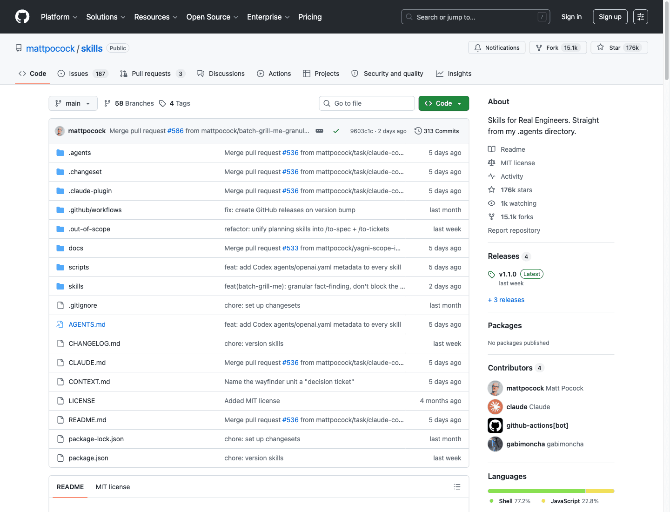Click the symlink file icon for AGENTS.md
The width and height of the screenshot is (670, 512).
tap(60, 324)
